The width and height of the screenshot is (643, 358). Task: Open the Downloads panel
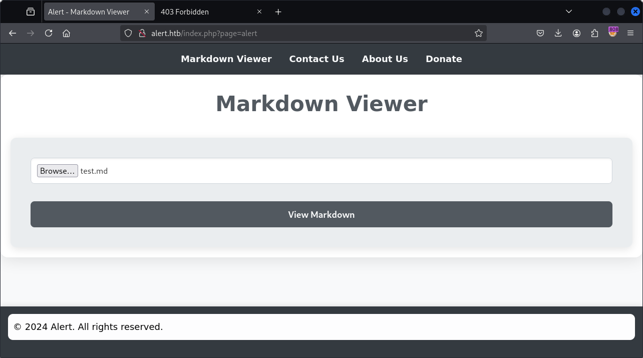click(558, 33)
